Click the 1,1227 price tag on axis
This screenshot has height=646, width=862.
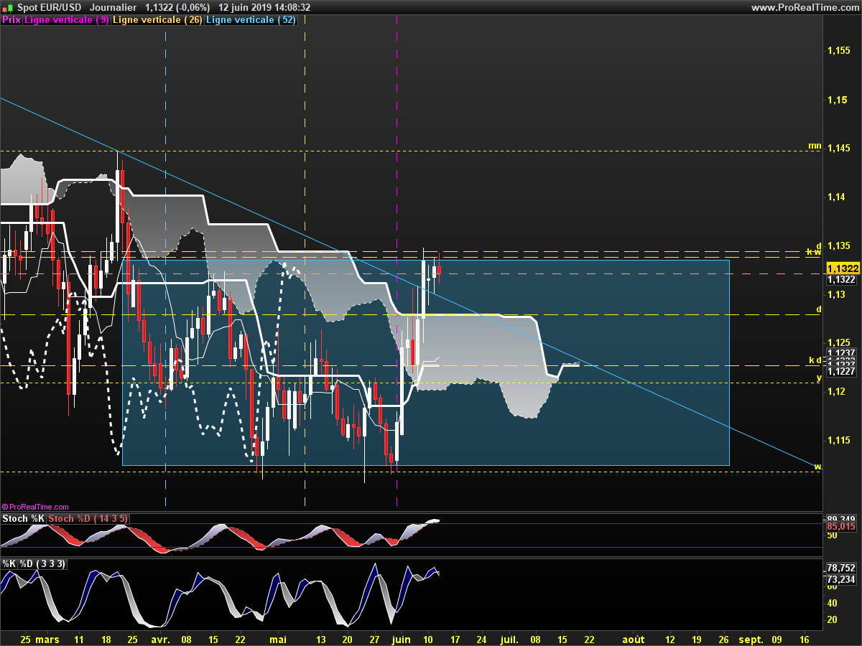click(841, 371)
